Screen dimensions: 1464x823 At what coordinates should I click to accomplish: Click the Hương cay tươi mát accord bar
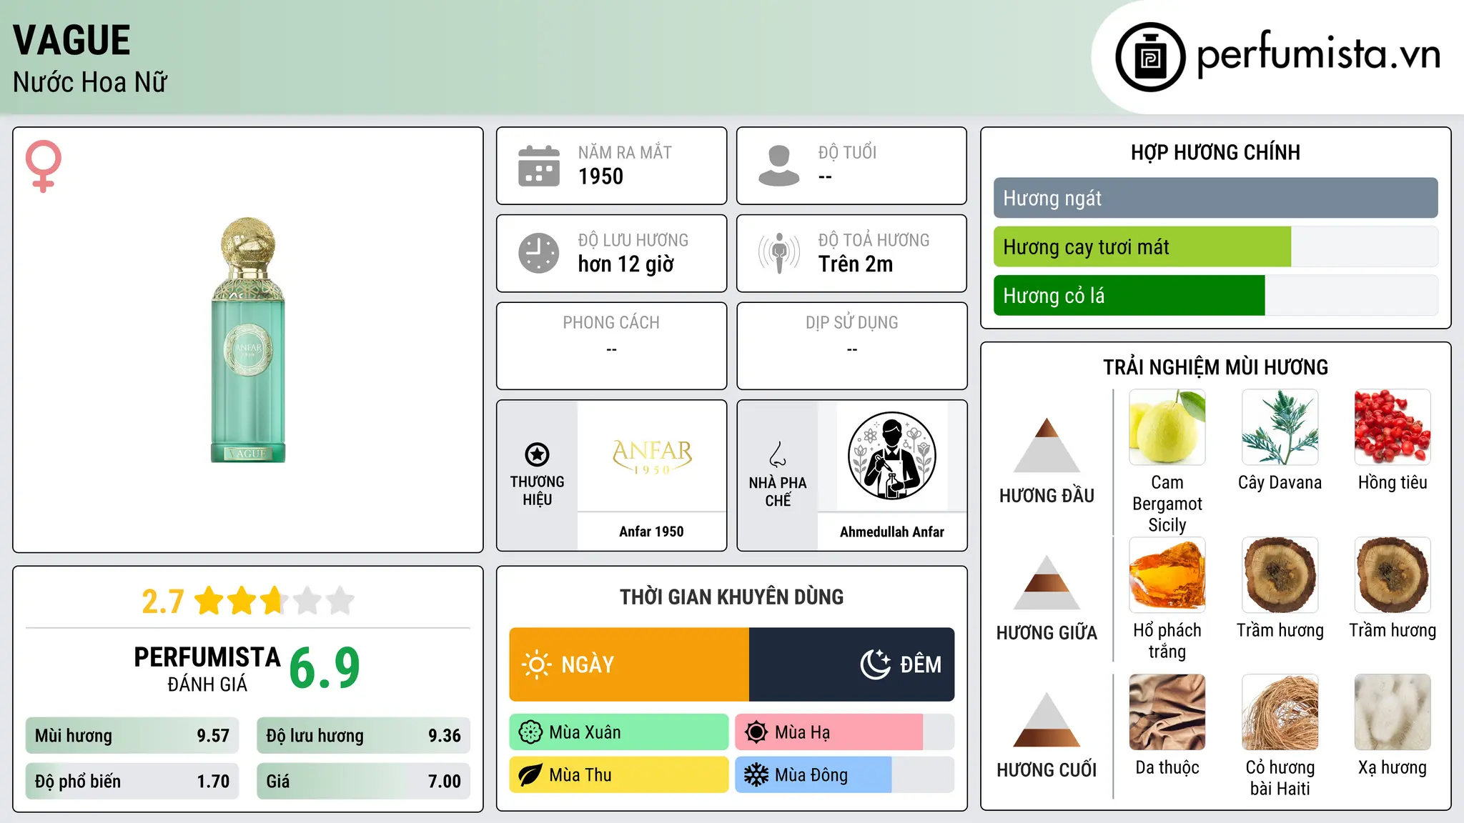(x=1216, y=247)
